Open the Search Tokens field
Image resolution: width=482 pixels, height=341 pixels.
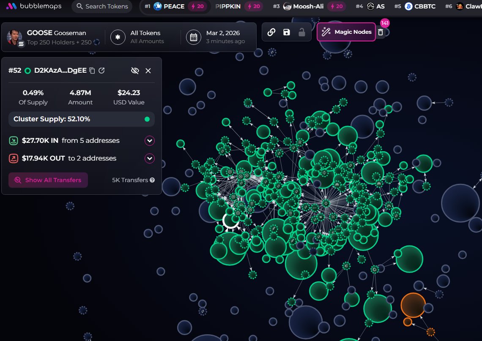pos(102,6)
